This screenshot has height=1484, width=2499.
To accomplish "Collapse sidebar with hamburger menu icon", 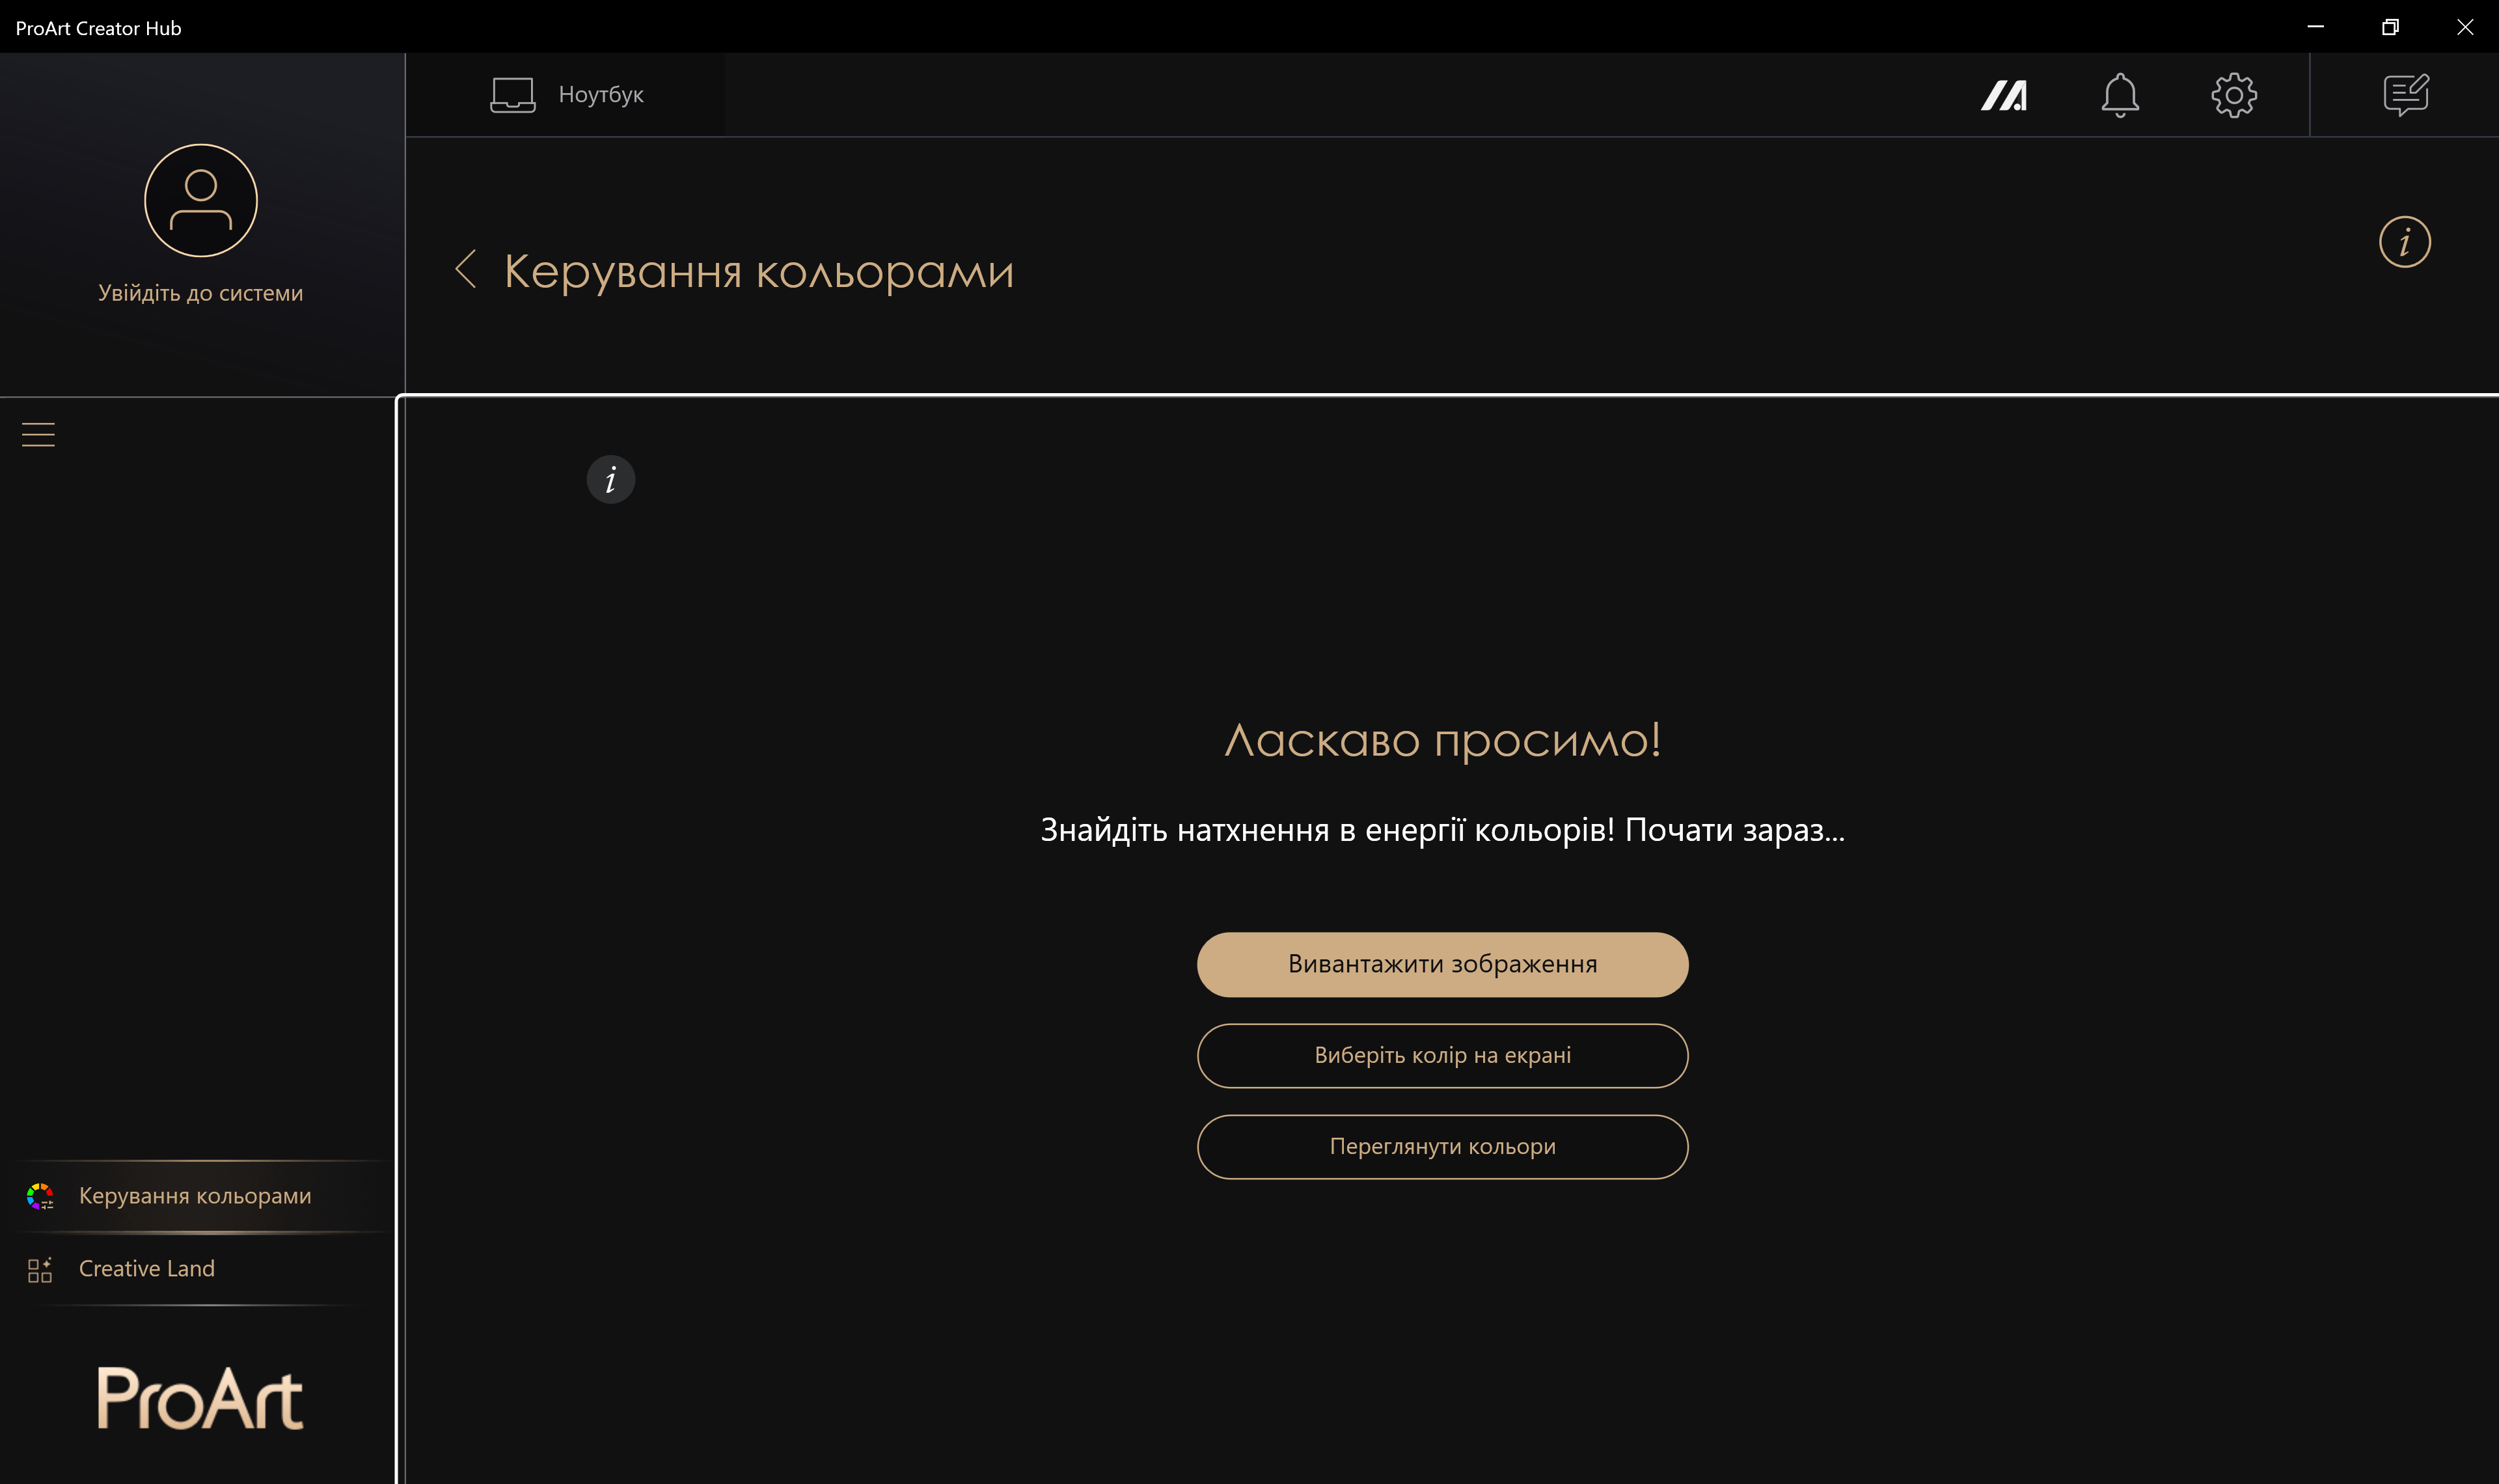I will (38, 434).
